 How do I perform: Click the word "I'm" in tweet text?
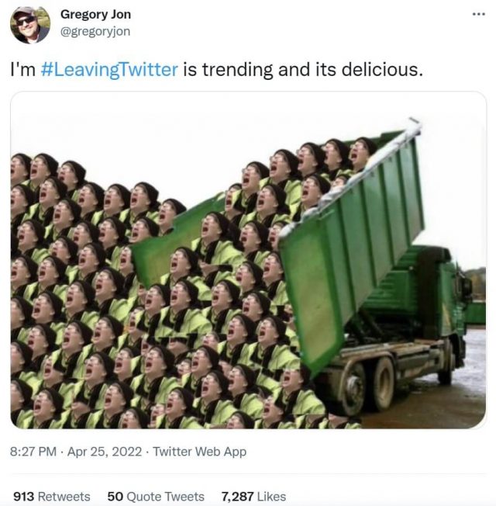coord(22,70)
